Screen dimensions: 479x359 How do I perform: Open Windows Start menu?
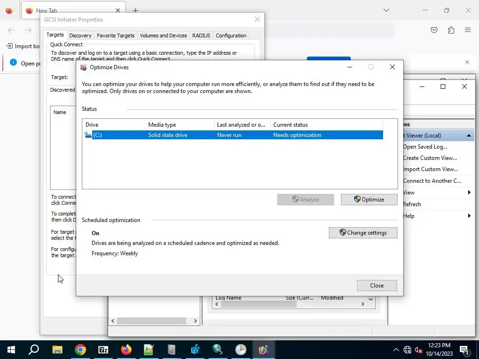point(11,350)
